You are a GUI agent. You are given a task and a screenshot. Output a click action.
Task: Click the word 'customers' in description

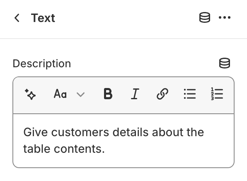[80, 132]
